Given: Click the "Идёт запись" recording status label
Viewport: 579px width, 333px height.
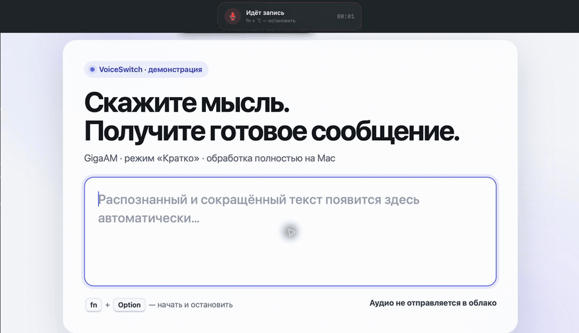Looking at the screenshot, I should (265, 13).
